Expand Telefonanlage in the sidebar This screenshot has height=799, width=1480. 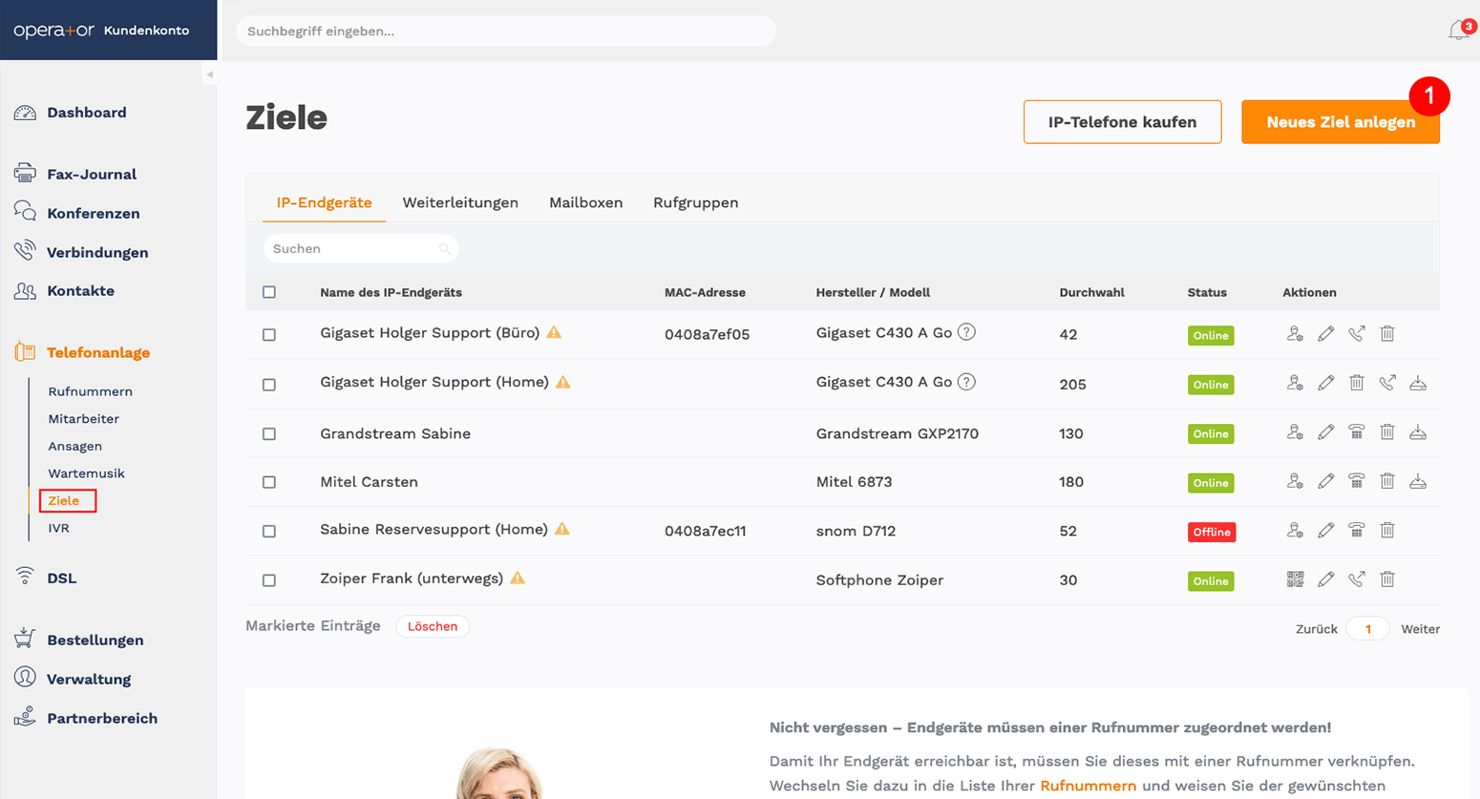(97, 352)
